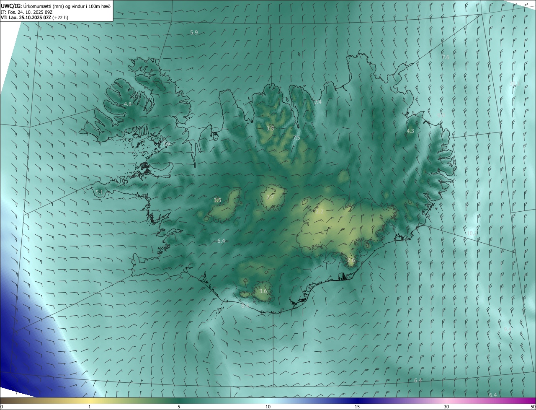Click the 2.7 value on the central glacier
The height and width of the screenshot is (410, 536).
pos(271,197)
